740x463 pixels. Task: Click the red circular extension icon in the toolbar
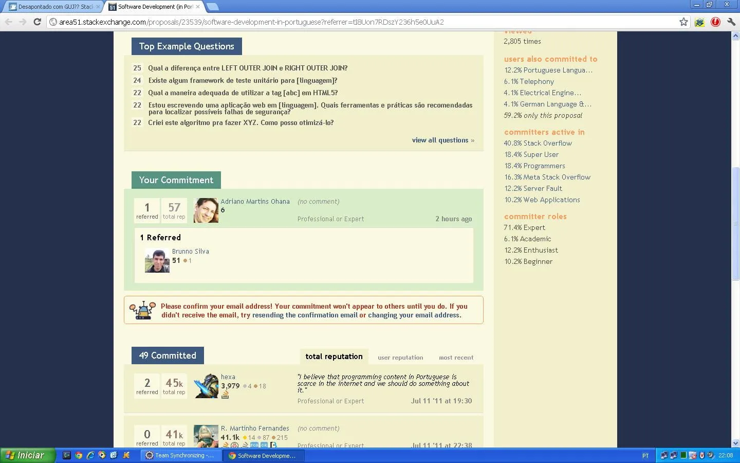pos(715,22)
